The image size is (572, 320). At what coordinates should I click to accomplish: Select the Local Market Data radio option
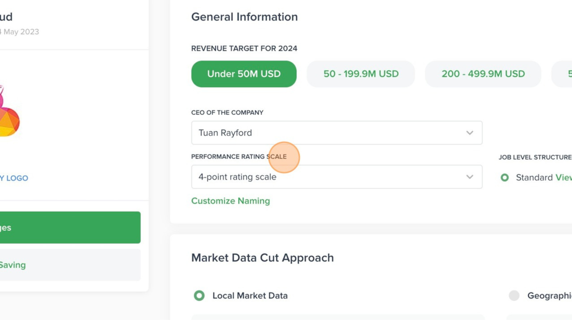199,295
